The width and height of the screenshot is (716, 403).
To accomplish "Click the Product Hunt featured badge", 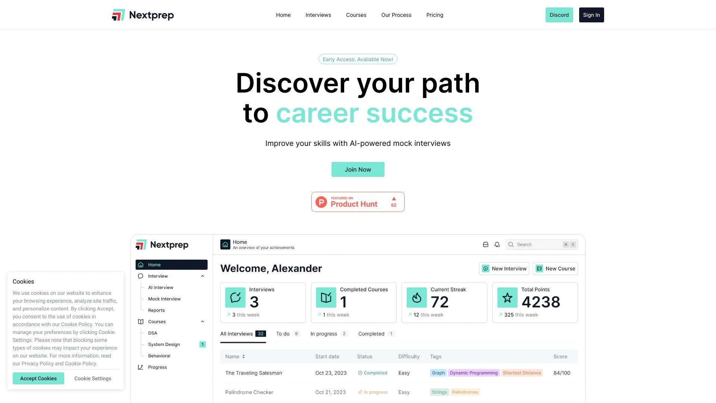I will click(358, 201).
